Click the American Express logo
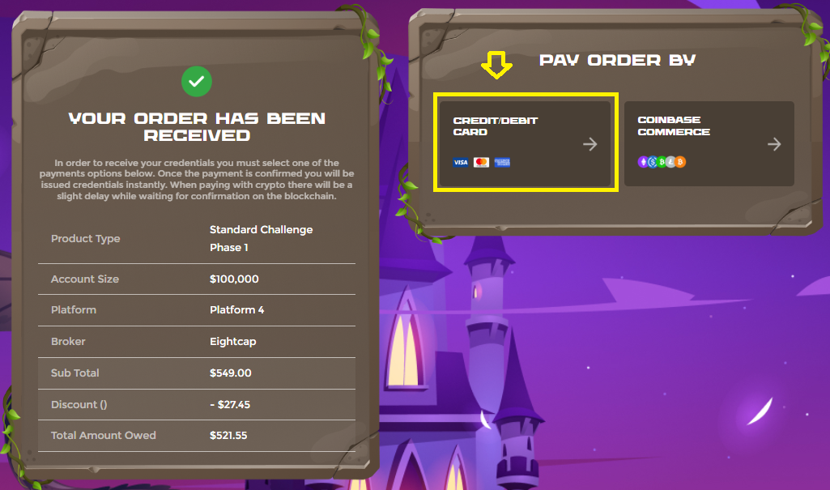Screen dimensions: 830x490 coord(502,163)
